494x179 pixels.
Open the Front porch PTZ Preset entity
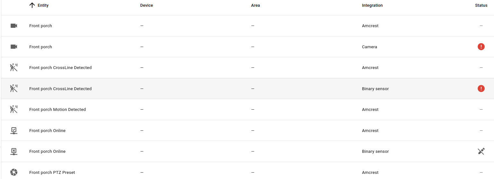52,173
